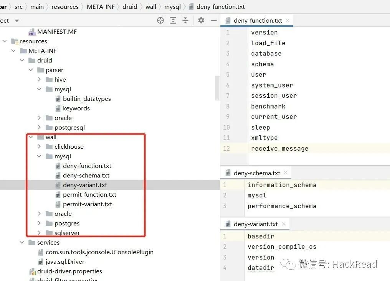Image resolution: width=390 pixels, height=281 pixels.
Task: Collapse the mysql folder under wall
Action: click(39, 156)
